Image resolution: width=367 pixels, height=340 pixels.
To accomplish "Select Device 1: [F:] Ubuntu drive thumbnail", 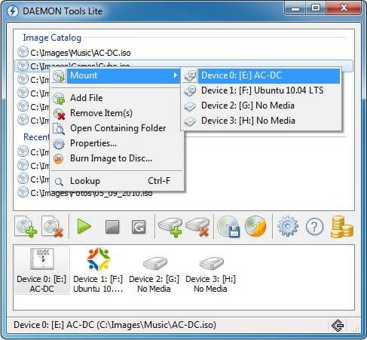I will (x=98, y=270).
